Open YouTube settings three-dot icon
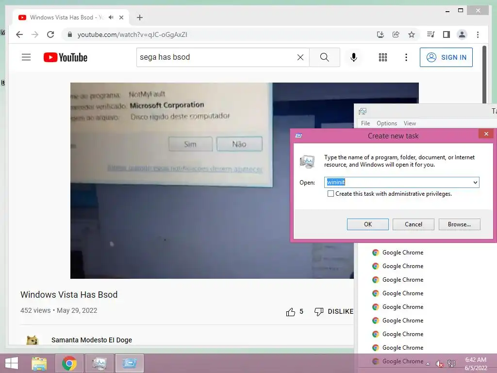 click(x=406, y=57)
